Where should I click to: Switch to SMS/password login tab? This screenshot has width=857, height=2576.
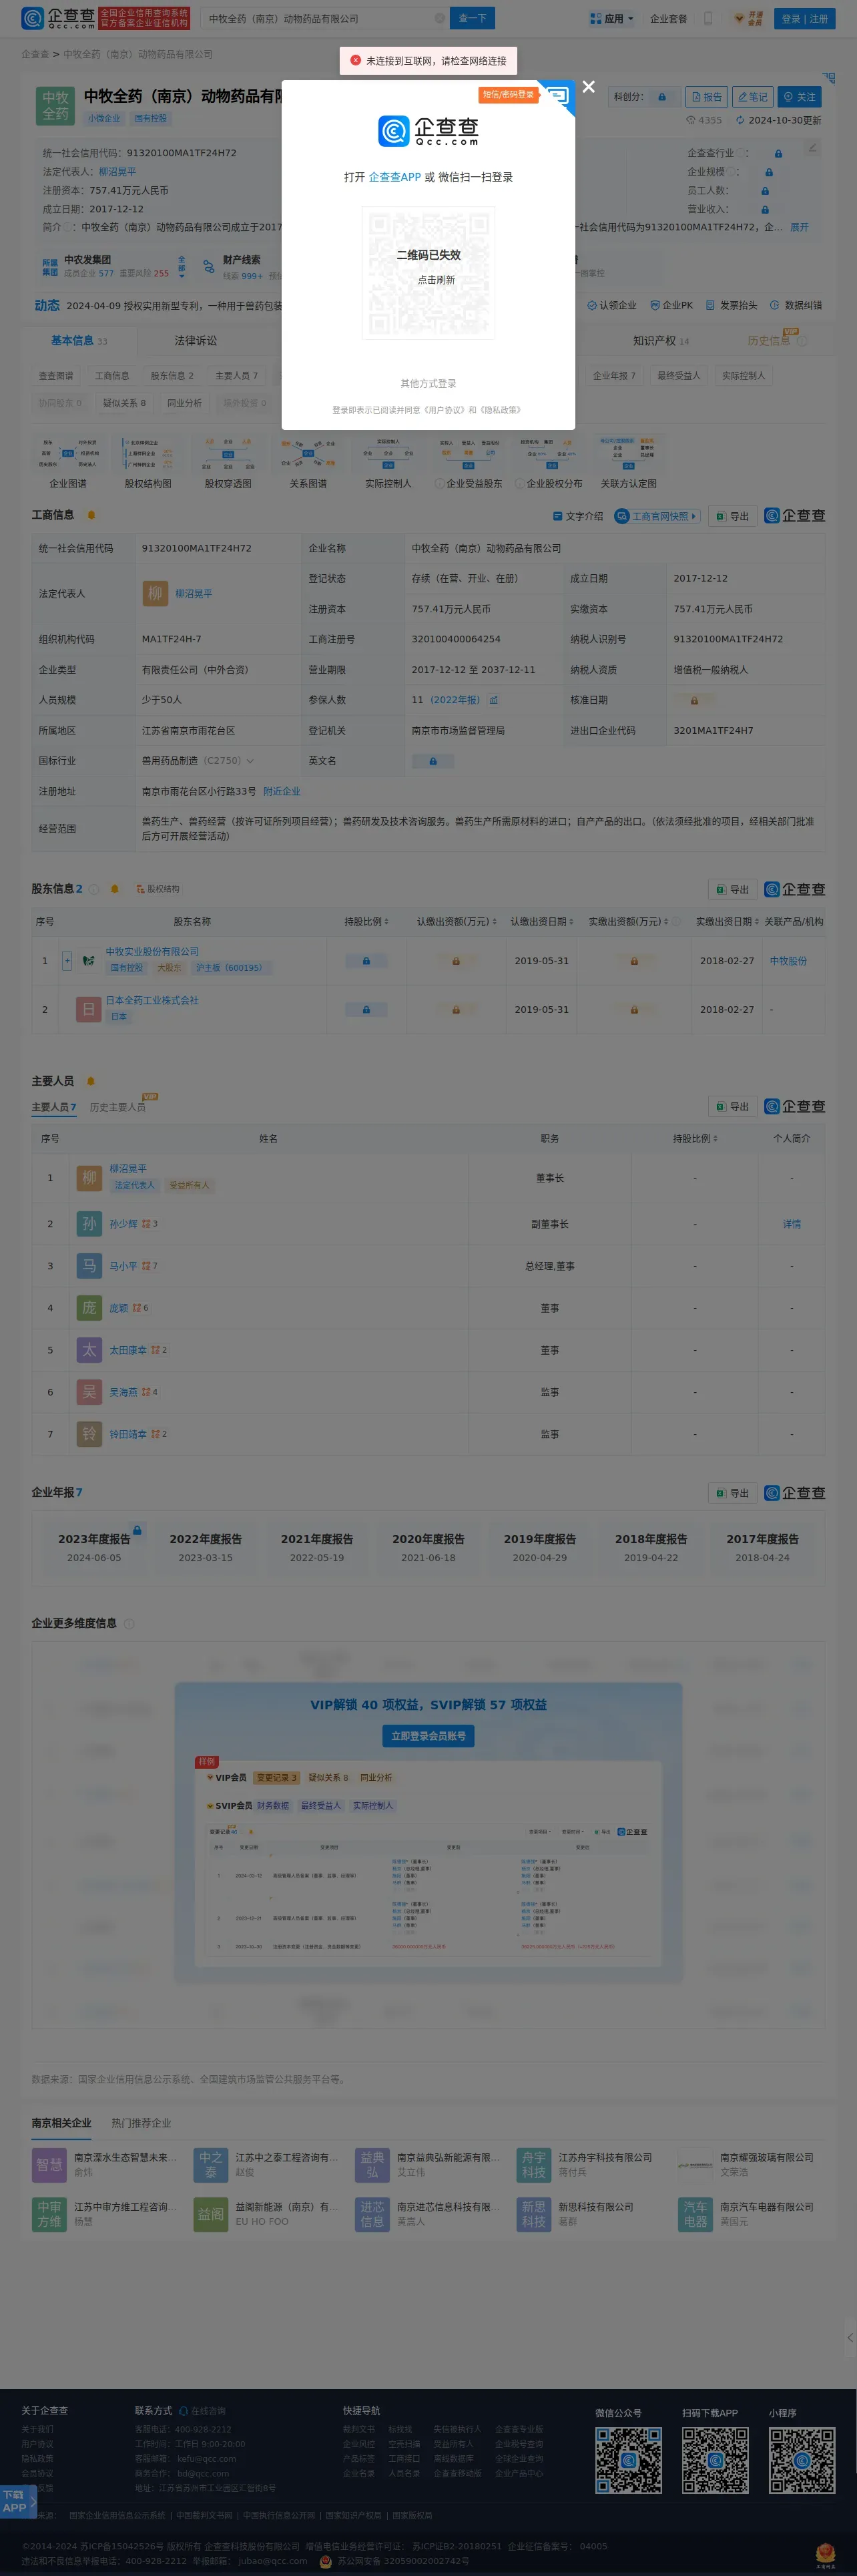(508, 95)
